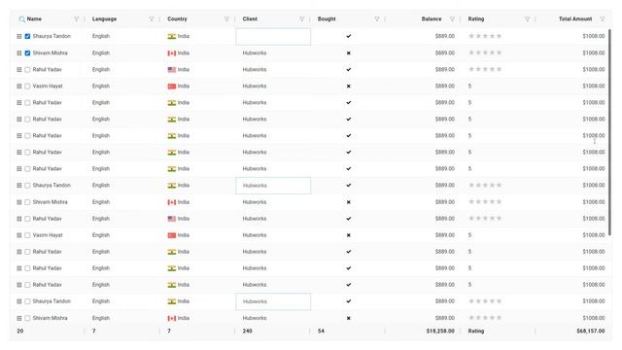Click row handle of the topmost Rahul Yadav row
The image size is (622, 350).
tap(19, 69)
